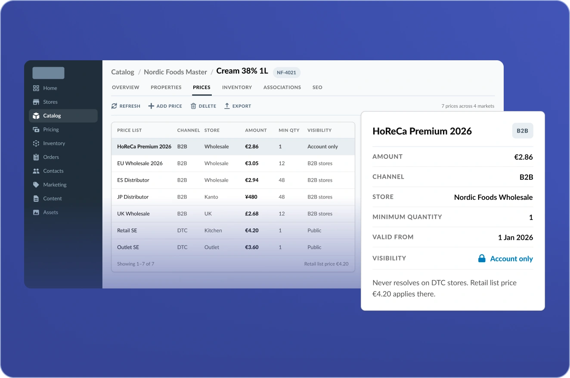Select the ES Distributor row
Screen dimensions: 570x378
233,180
